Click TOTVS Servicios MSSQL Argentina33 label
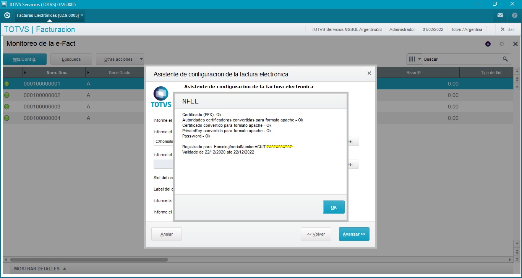 347,29
